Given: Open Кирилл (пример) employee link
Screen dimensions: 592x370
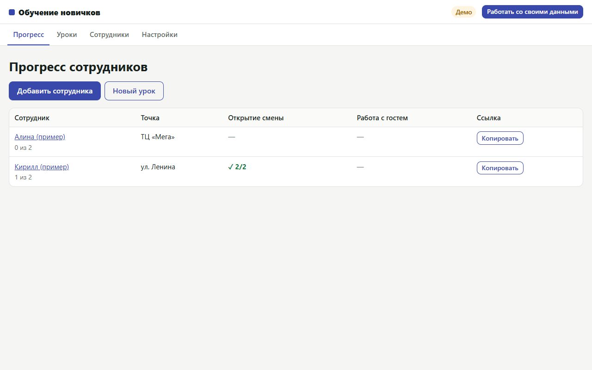Looking at the screenshot, I should point(42,167).
